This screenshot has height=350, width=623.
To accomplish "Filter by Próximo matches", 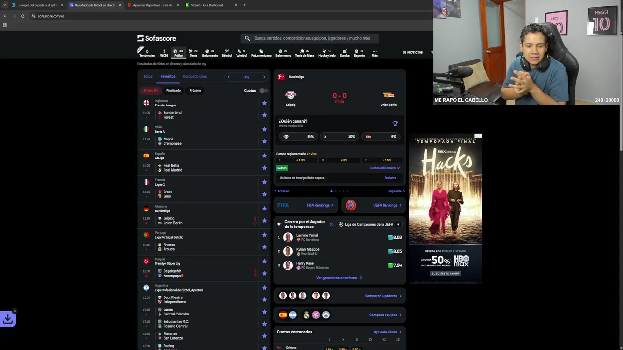I will pos(195,90).
